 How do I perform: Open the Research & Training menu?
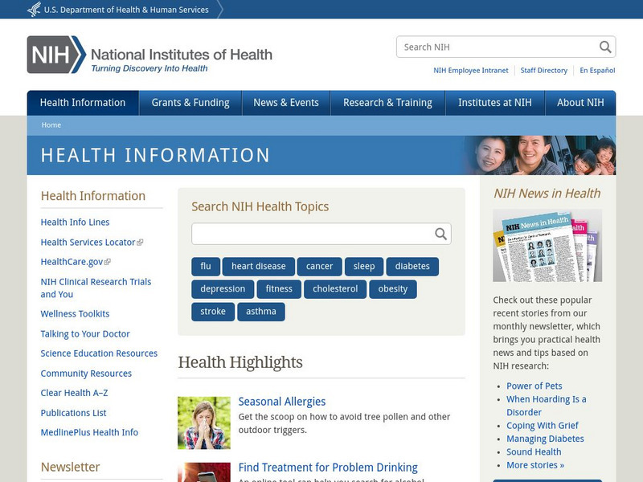[x=388, y=103]
